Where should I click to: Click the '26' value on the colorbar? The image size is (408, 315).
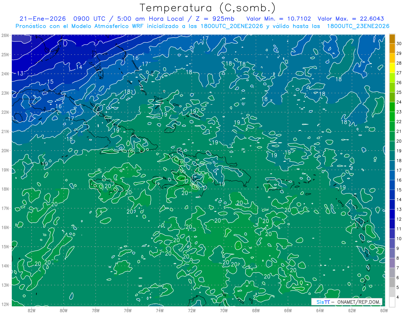[x=399, y=83]
